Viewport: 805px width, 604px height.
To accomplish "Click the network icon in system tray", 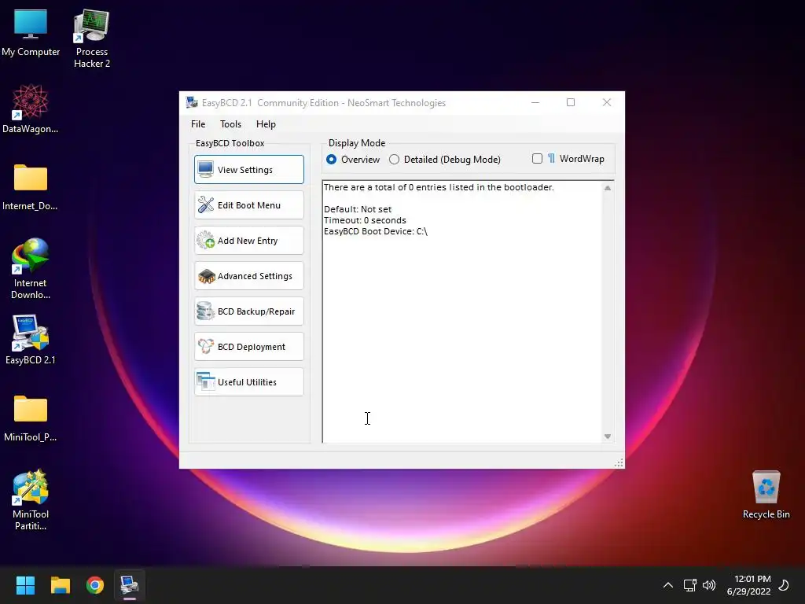I will click(x=689, y=585).
